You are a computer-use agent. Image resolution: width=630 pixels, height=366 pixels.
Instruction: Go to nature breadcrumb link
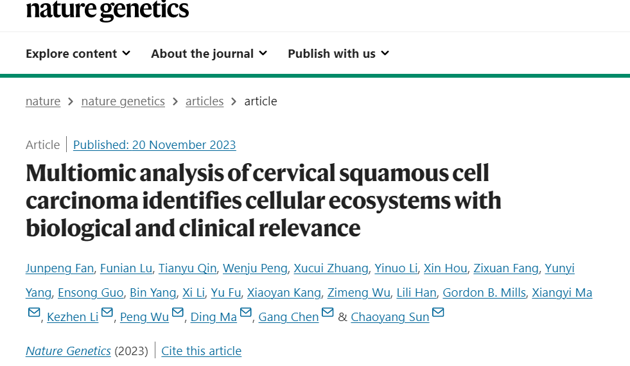tap(43, 101)
